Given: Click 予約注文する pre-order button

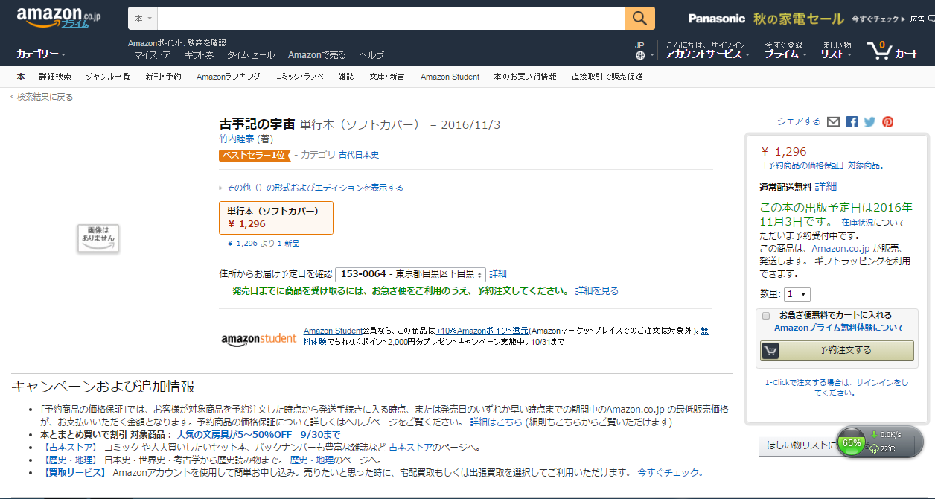Looking at the screenshot, I should pyautogui.click(x=837, y=350).
